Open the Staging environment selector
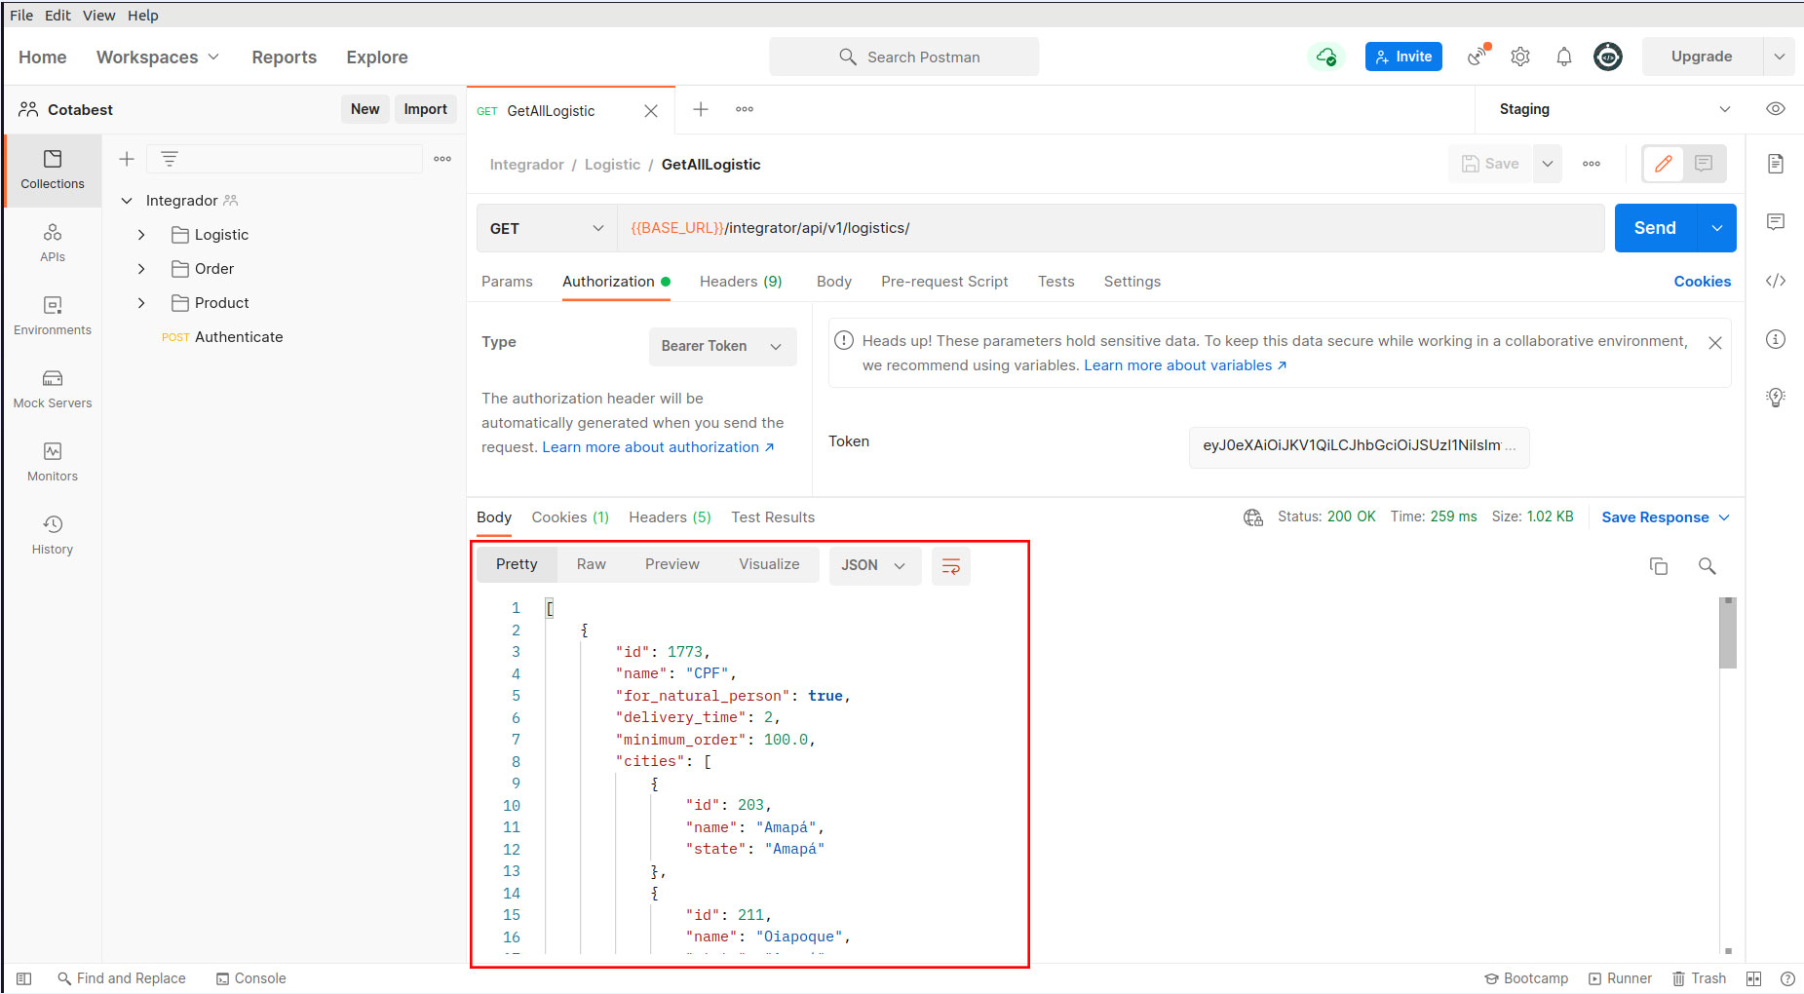Screen dimensions: 1804x994 [1614, 109]
